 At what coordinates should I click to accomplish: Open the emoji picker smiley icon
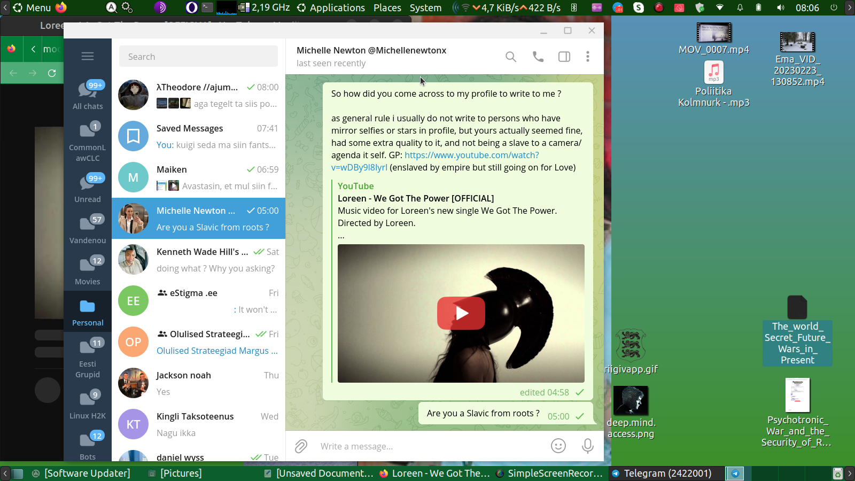coord(558,446)
